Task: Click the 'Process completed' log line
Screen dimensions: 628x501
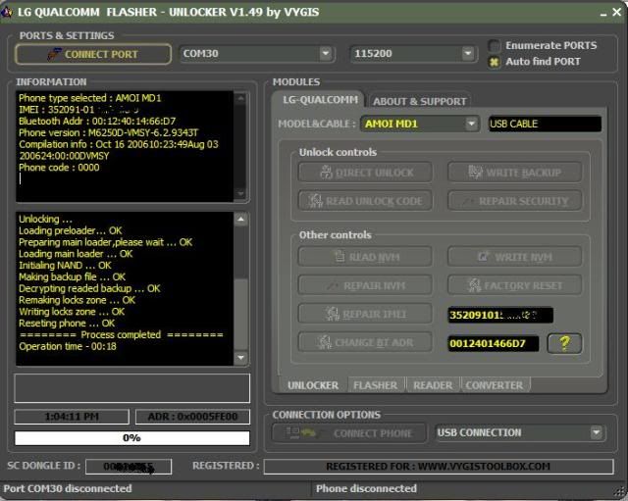Action: pyautogui.click(x=121, y=335)
